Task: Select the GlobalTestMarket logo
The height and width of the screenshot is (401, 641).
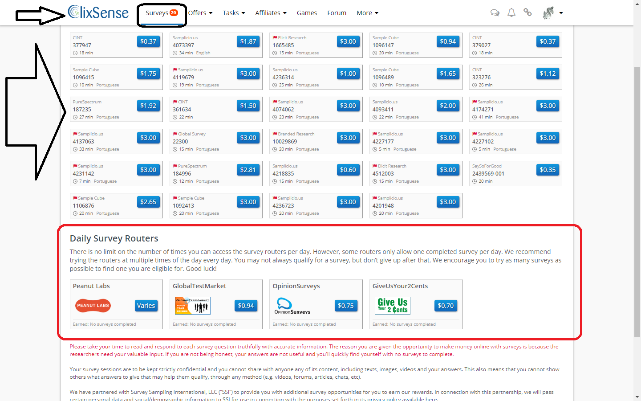Action: point(192,306)
